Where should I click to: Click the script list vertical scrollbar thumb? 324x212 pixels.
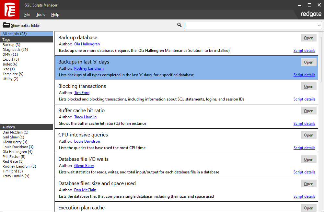pos(321,59)
